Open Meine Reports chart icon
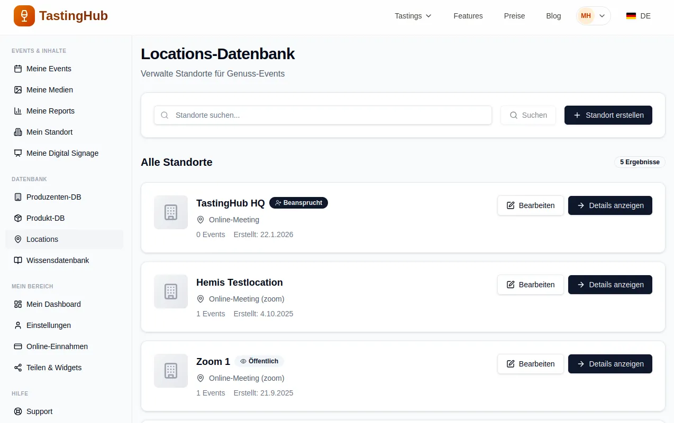Viewport: 674px width, 423px height. tap(18, 111)
